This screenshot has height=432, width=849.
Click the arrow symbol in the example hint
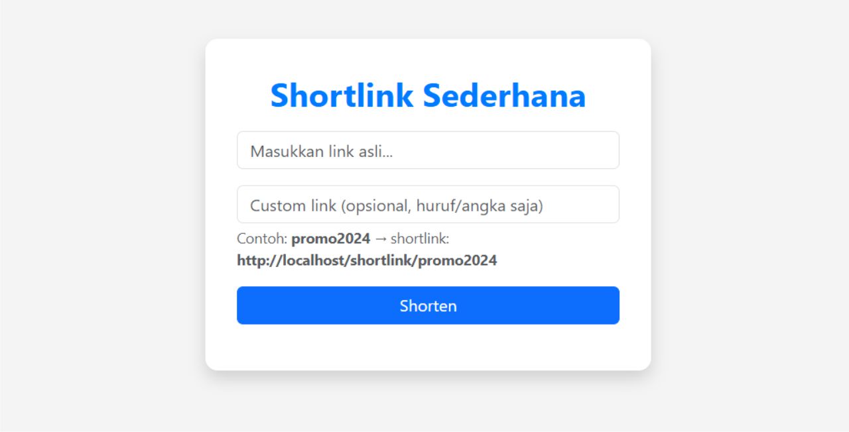(380, 239)
